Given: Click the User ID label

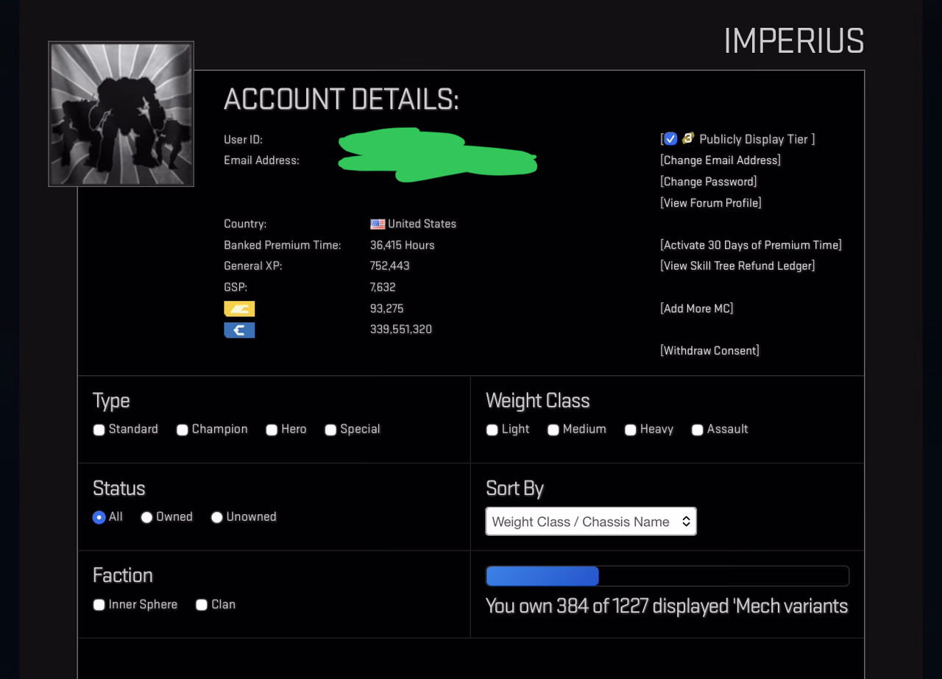Looking at the screenshot, I should (243, 139).
